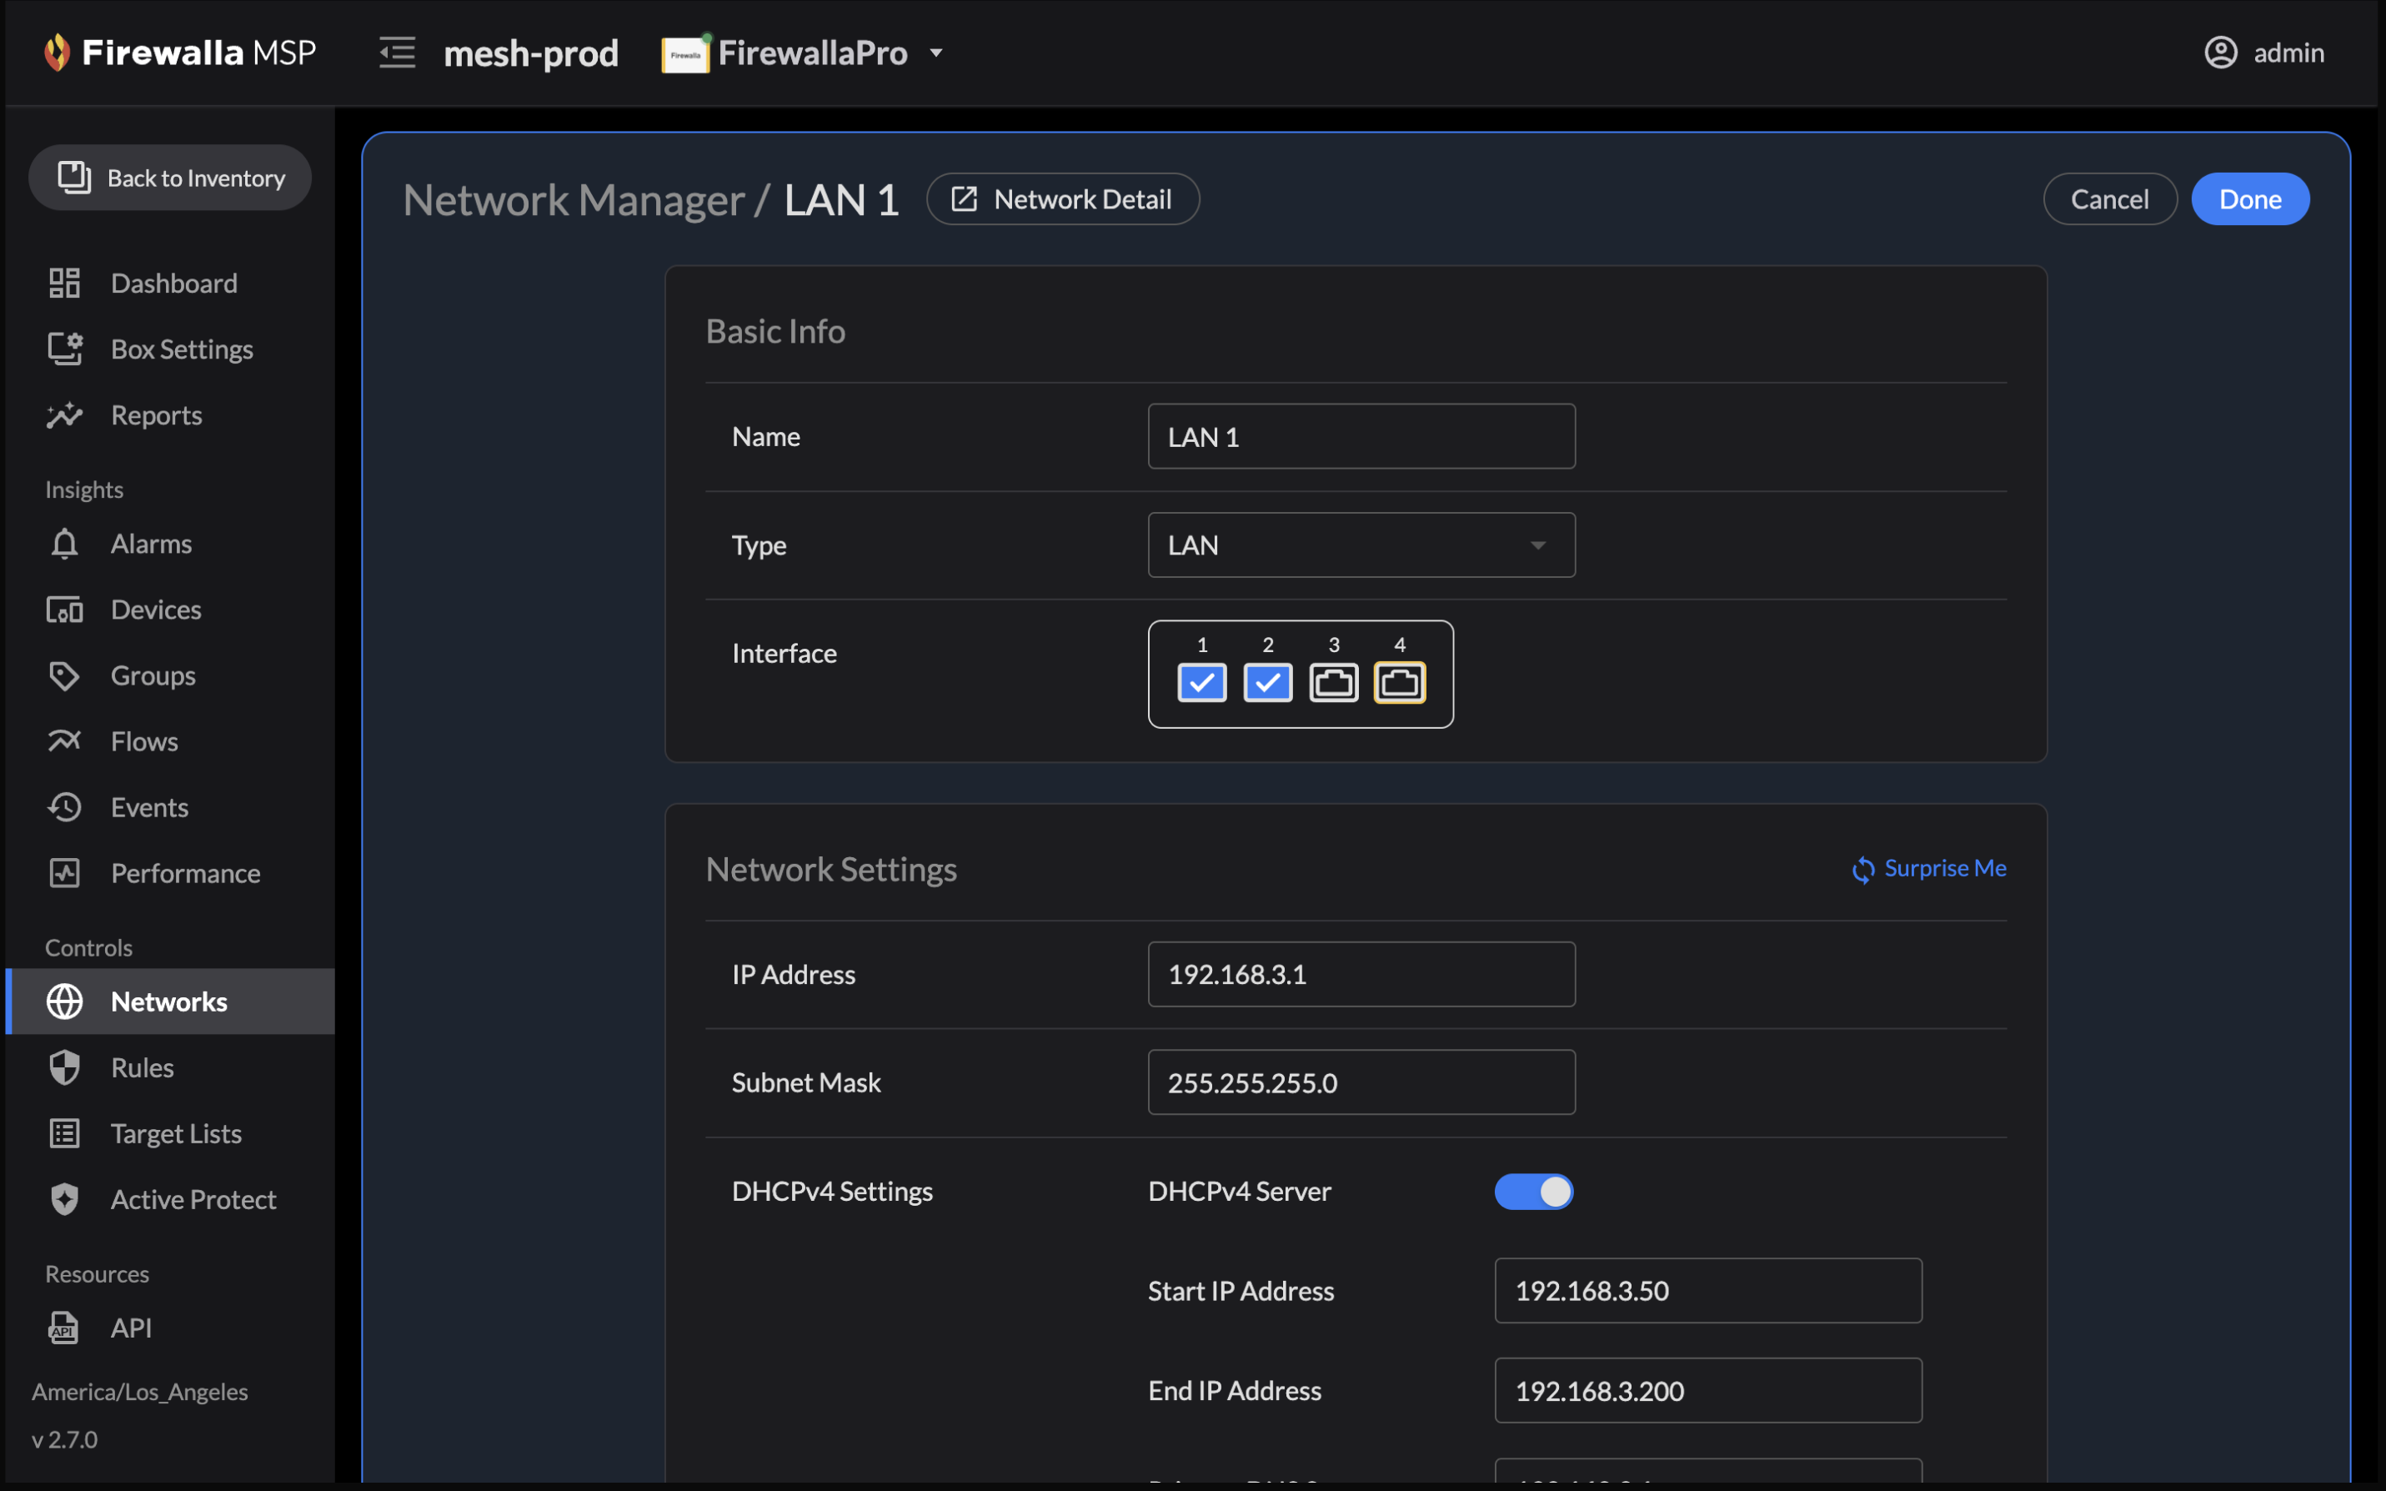Viewport: 2386px width, 1491px height.
Task: Open Reports in the sidebar
Action: tap(157, 415)
